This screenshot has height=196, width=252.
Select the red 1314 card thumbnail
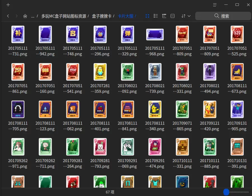73,72
